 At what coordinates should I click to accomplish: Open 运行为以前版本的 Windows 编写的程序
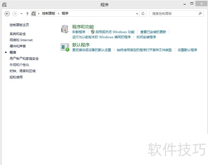[x=102, y=37]
